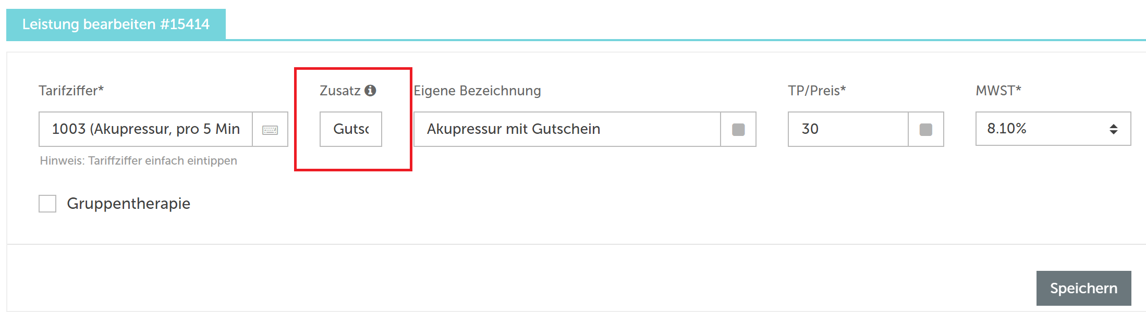Save with the Speichern button

[1083, 288]
